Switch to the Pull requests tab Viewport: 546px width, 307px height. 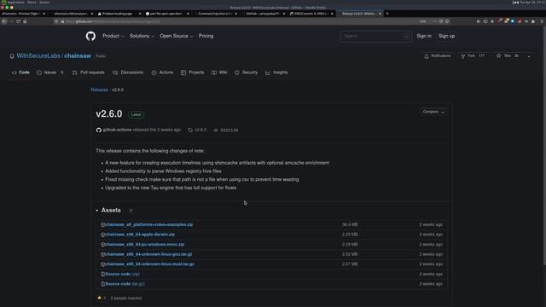pyautogui.click(x=89, y=72)
